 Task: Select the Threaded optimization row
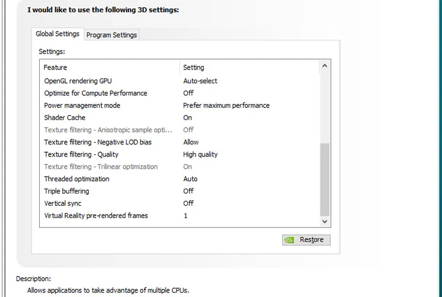tap(180, 179)
